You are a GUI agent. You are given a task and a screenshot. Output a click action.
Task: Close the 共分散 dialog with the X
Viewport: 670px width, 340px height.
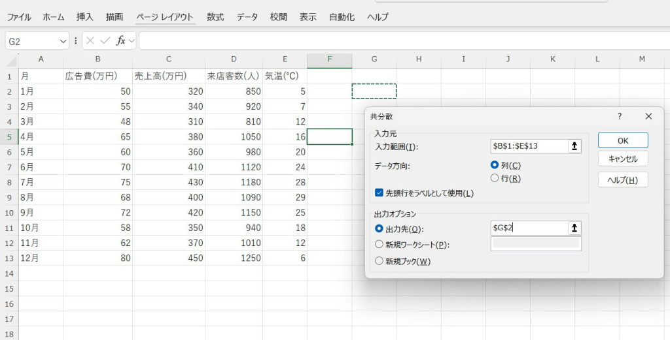point(648,116)
